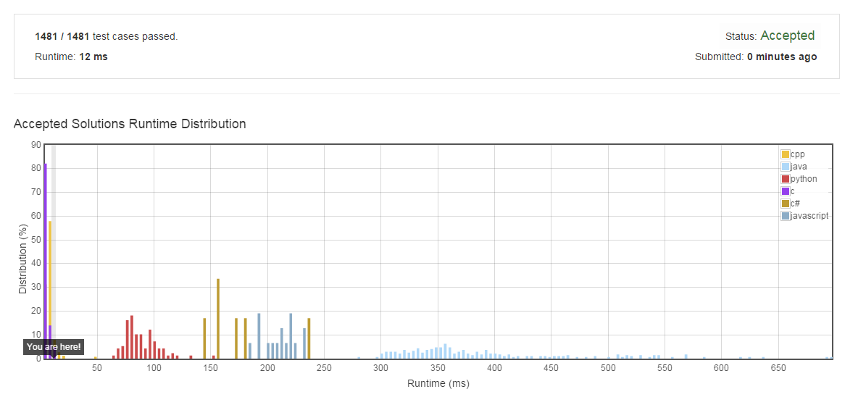Click the c# legend color swatch

pos(785,204)
